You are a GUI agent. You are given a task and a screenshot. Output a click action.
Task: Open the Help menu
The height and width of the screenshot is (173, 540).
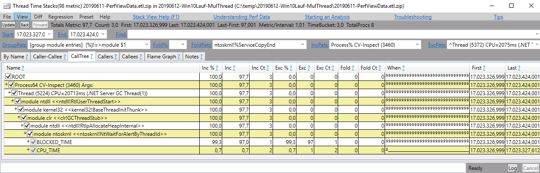pyautogui.click(x=105, y=17)
